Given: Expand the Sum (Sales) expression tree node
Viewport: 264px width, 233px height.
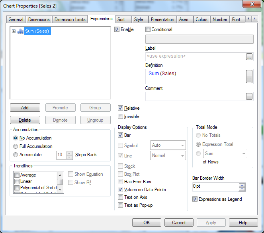Looking at the screenshot, I should coord(14,31).
